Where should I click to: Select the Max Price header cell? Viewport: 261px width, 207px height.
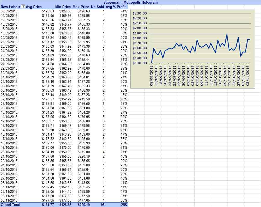point(81,7)
